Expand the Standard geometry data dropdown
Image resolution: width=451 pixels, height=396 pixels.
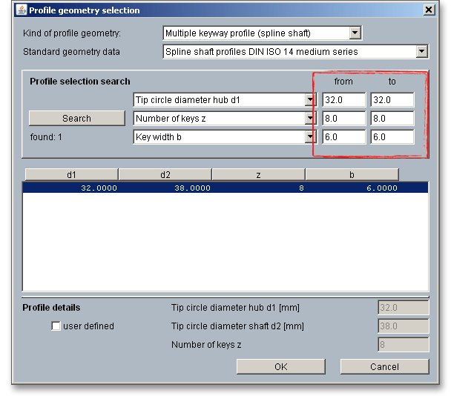421,52
